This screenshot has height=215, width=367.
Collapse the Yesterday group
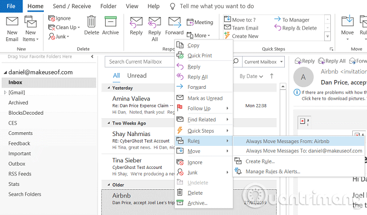click(x=108, y=88)
